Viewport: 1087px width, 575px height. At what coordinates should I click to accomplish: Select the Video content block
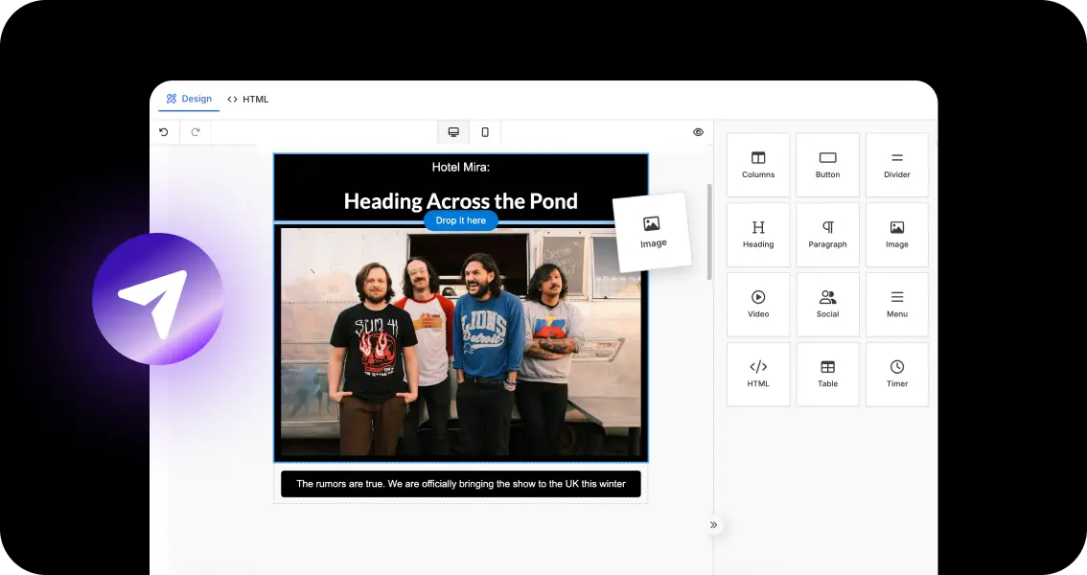(x=758, y=304)
